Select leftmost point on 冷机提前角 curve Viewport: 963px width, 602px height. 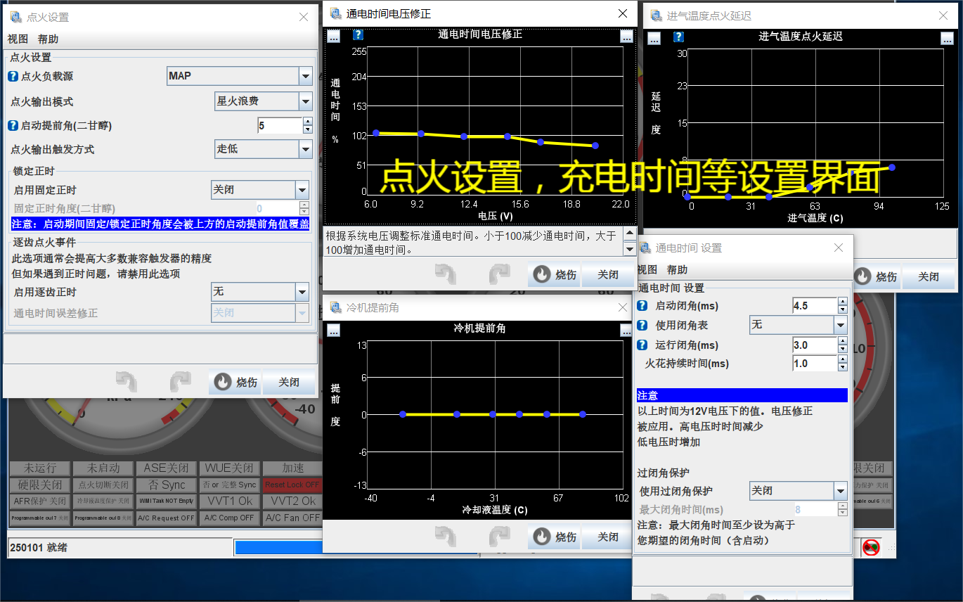(403, 414)
